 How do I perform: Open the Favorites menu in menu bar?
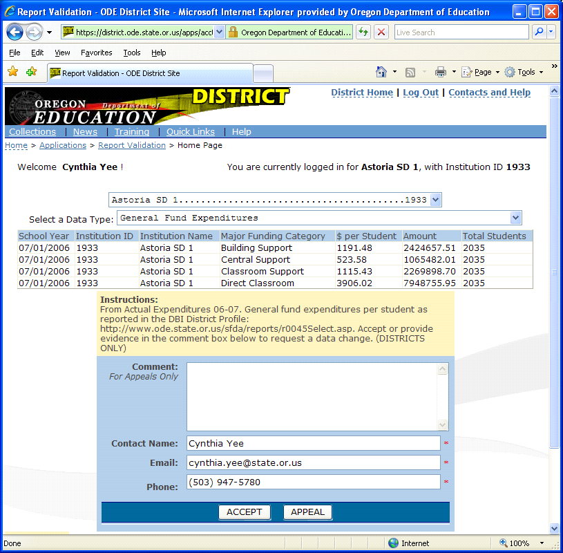point(96,53)
